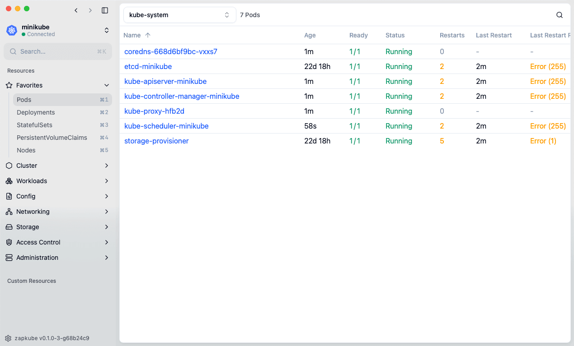Expand the Storage section chevron
The height and width of the screenshot is (346, 574).
point(107,227)
